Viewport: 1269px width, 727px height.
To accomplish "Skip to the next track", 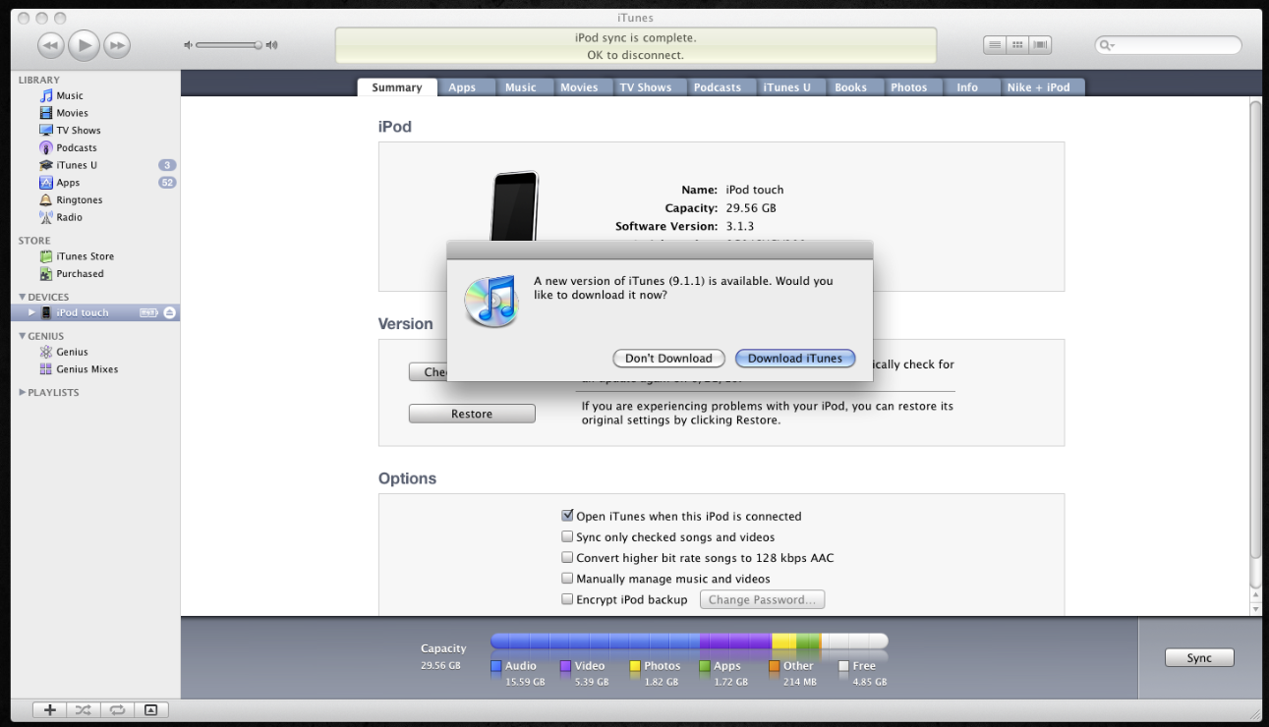I will (117, 45).
